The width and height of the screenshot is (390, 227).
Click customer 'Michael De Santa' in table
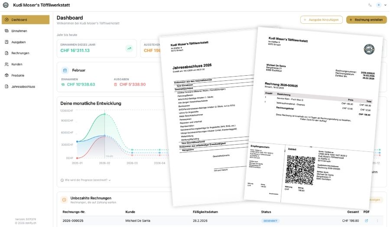pos(138,221)
